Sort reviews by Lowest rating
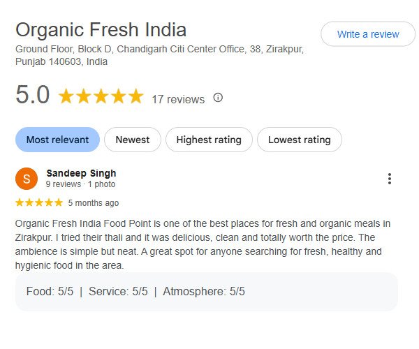Viewport: 419px width, 349px height. [x=300, y=140]
